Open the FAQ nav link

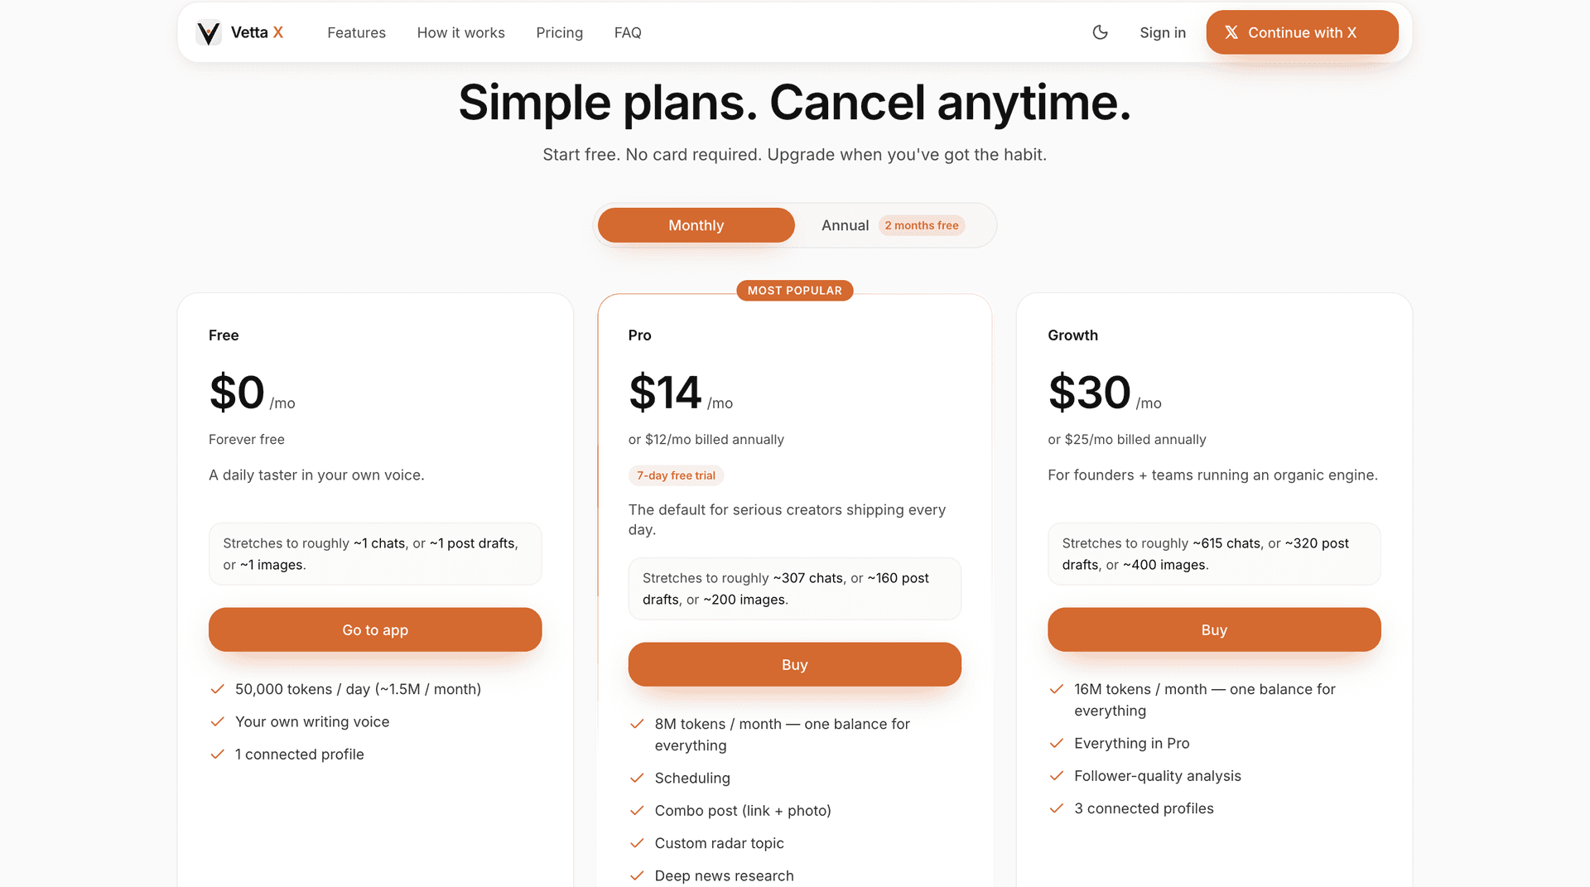[x=628, y=32]
